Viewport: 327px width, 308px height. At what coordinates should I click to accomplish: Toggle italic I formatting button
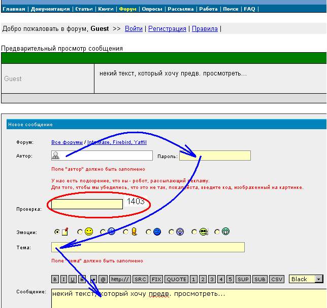click(x=64, y=279)
